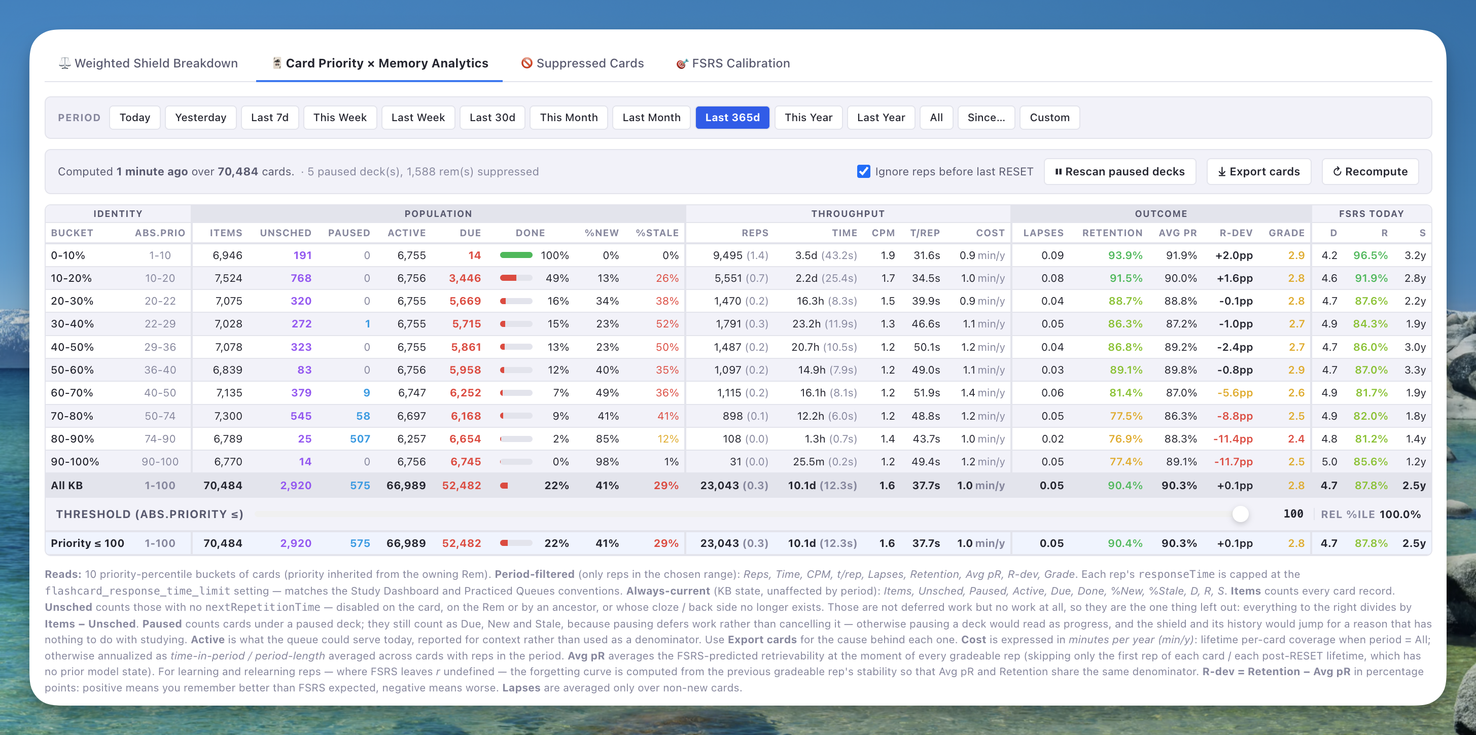Click the Priority ≤ 100 row label
The height and width of the screenshot is (735, 1476).
pyautogui.click(x=87, y=543)
